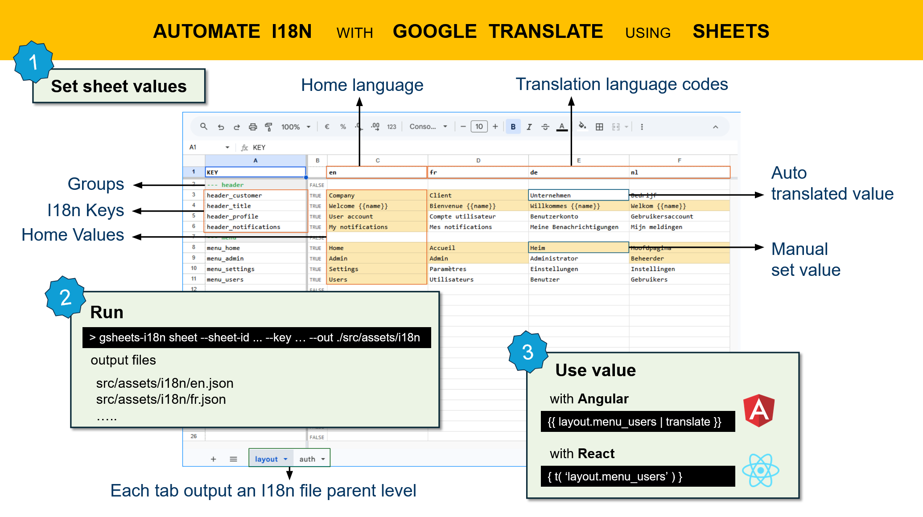Viewport: 923px width, 517px height.
Task: Toggle bold formatting
Action: click(513, 127)
